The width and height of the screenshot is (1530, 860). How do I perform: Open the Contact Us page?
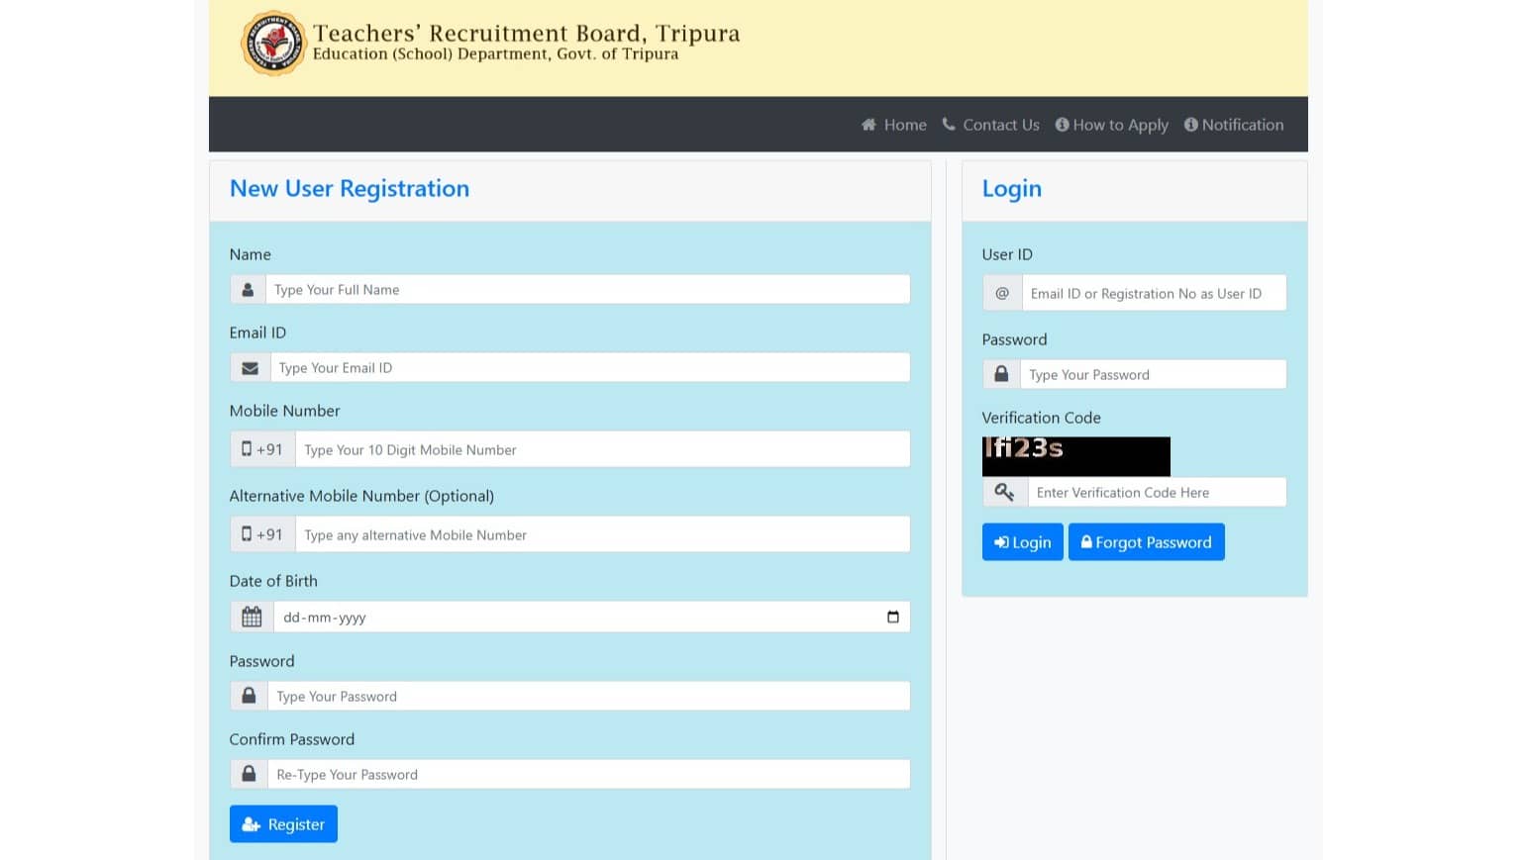click(990, 125)
